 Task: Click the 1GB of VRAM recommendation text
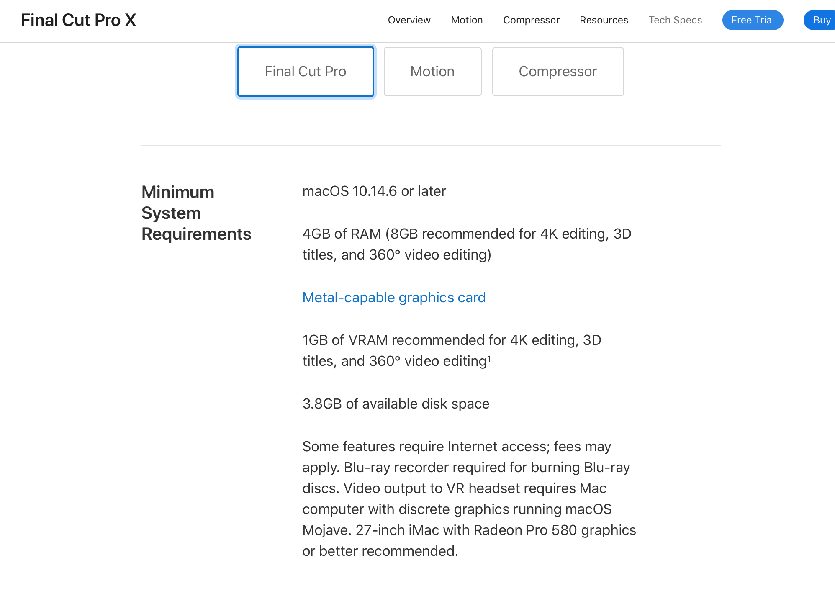(452, 350)
